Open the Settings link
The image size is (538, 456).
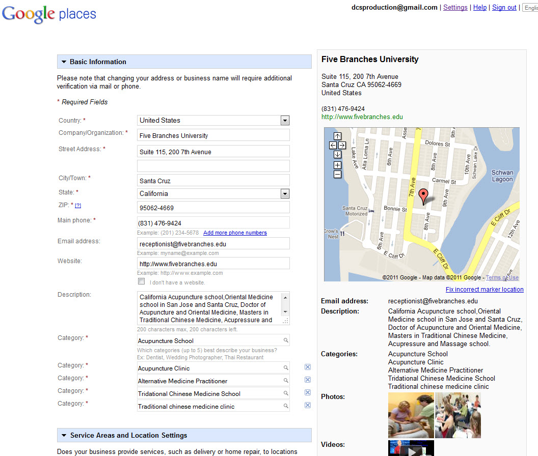click(x=455, y=8)
